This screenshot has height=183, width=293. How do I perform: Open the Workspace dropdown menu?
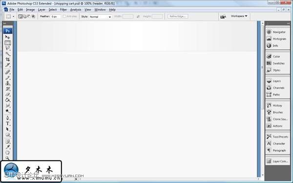point(239,16)
